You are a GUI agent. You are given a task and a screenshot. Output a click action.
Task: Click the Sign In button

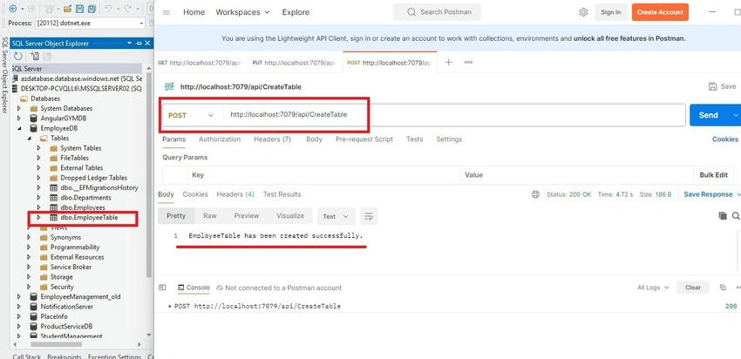[610, 12]
